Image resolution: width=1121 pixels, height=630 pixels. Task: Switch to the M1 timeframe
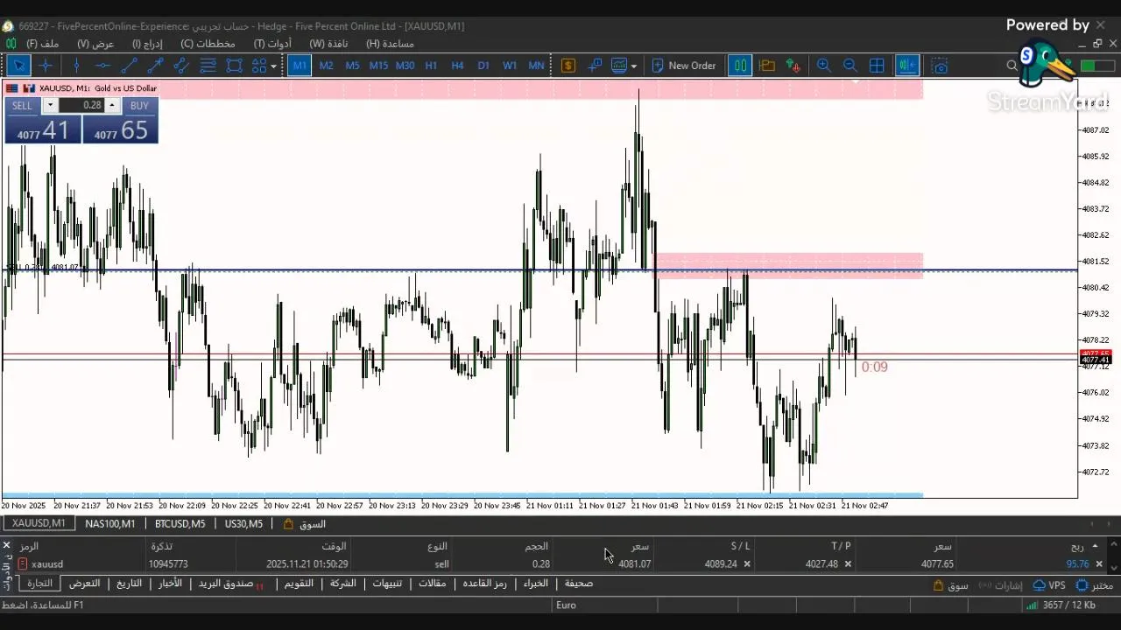(300, 66)
